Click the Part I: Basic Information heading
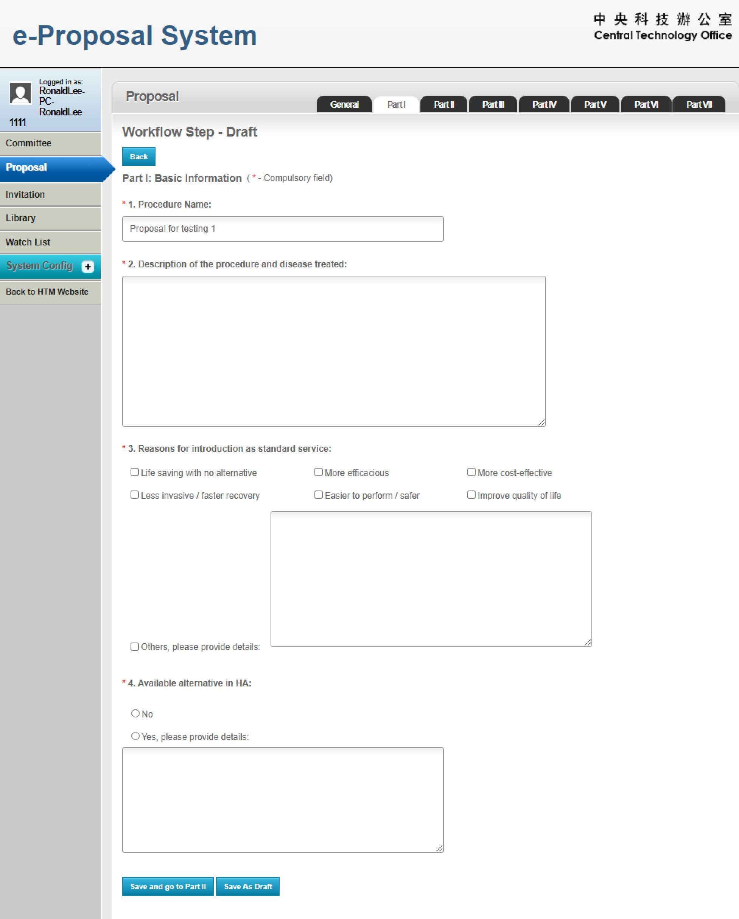739x919 pixels. [182, 178]
